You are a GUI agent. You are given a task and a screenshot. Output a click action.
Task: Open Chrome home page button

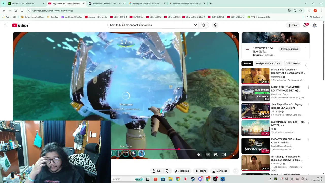click(x=22, y=11)
